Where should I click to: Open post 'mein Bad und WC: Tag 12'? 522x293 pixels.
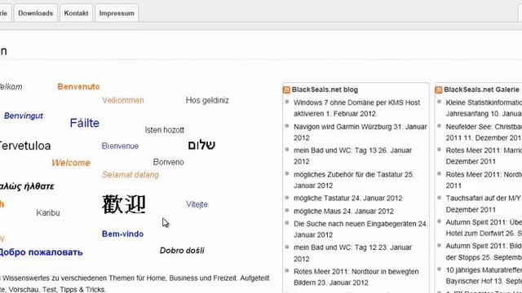click(353, 253)
